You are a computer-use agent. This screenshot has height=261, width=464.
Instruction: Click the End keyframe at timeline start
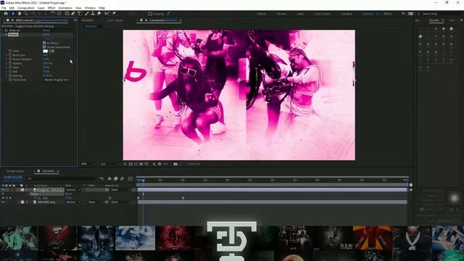138,198
